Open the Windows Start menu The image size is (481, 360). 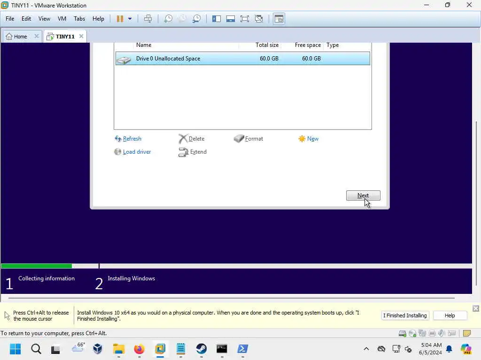pyautogui.click(x=15, y=349)
